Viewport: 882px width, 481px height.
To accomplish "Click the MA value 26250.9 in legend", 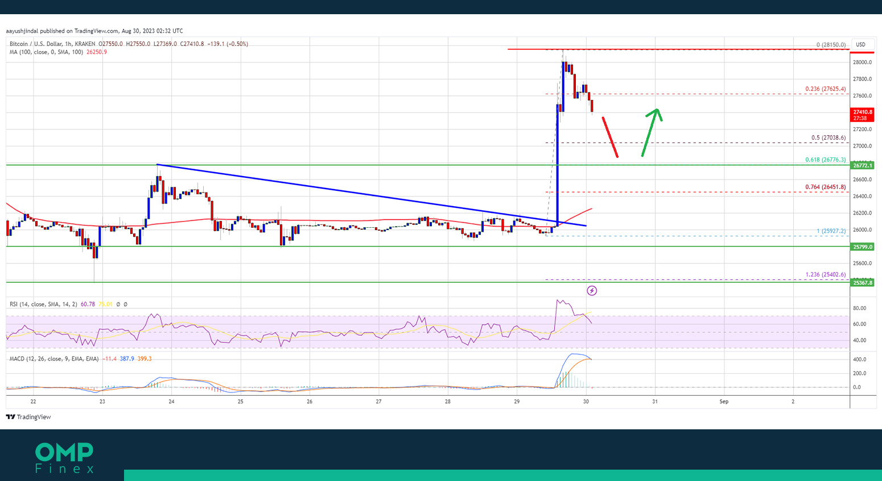I will 96,52.
